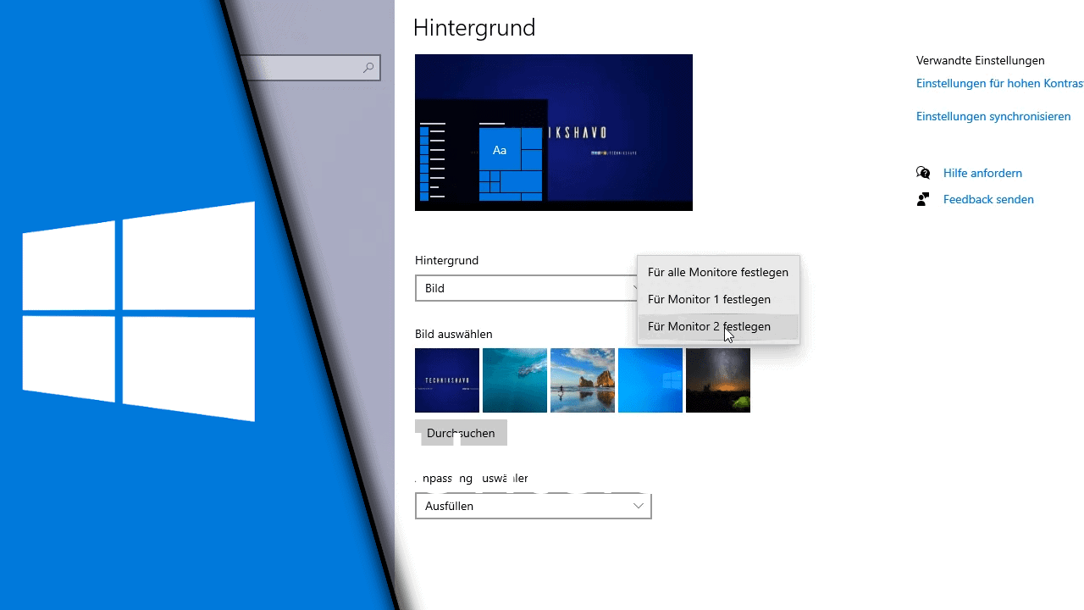Click the Feedback senden link text
This screenshot has width=1084, height=610.
pos(988,199)
